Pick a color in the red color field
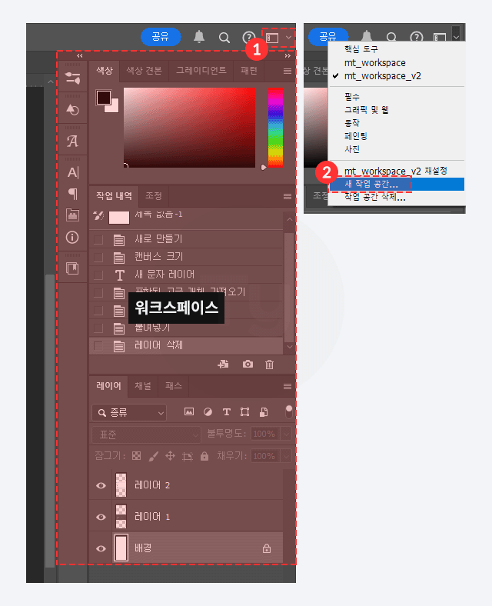The height and width of the screenshot is (606, 492). (x=189, y=128)
